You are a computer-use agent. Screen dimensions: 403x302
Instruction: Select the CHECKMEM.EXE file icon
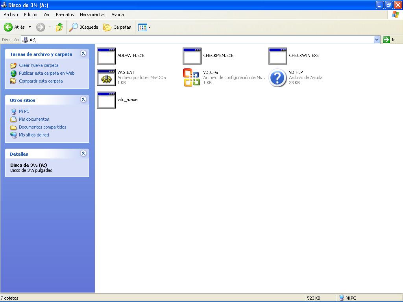(192, 56)
